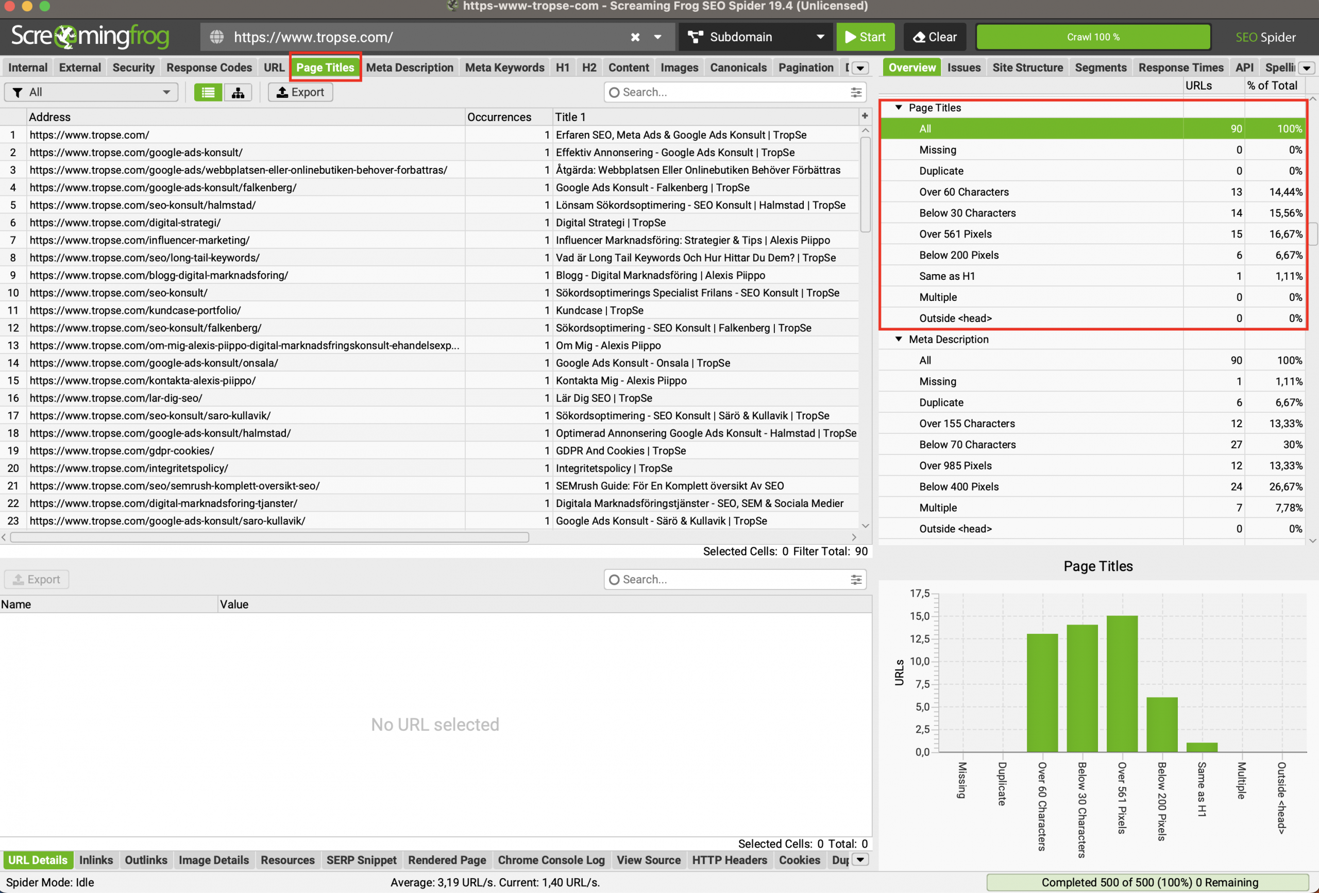The height and width of the screenshot is (893, 1319).
Task: Switch to the Response Codes tab
Action: tap(209, 68)
